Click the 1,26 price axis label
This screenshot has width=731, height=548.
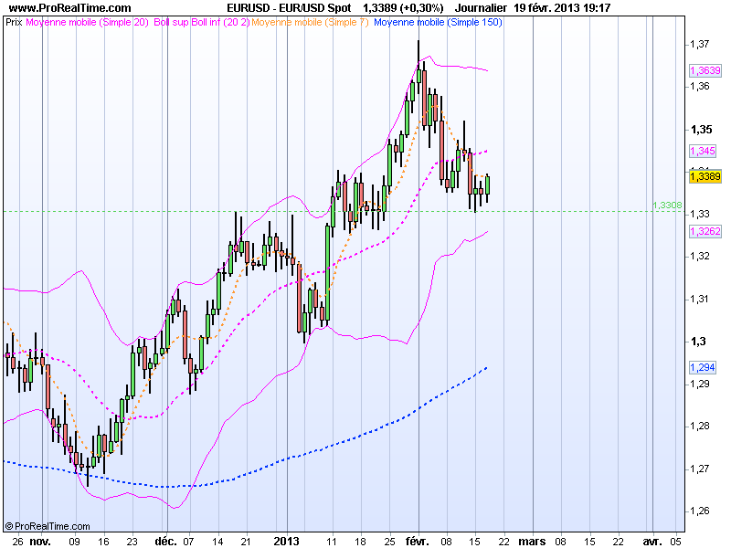[x=700, y=511]
